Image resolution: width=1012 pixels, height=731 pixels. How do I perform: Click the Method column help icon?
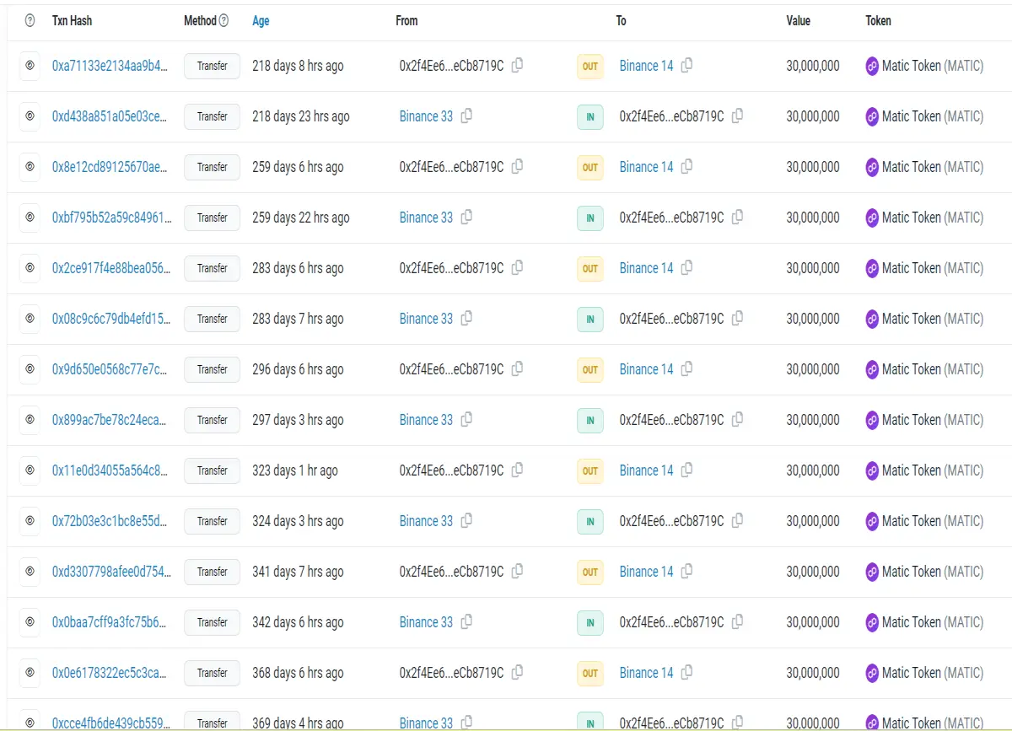[x=223, y=20]
